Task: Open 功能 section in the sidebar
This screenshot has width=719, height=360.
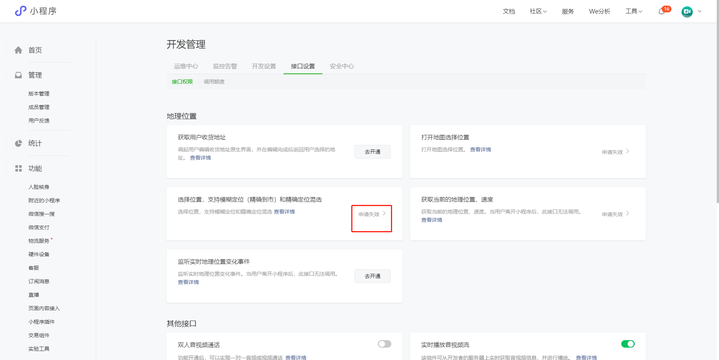Action: 35,169
